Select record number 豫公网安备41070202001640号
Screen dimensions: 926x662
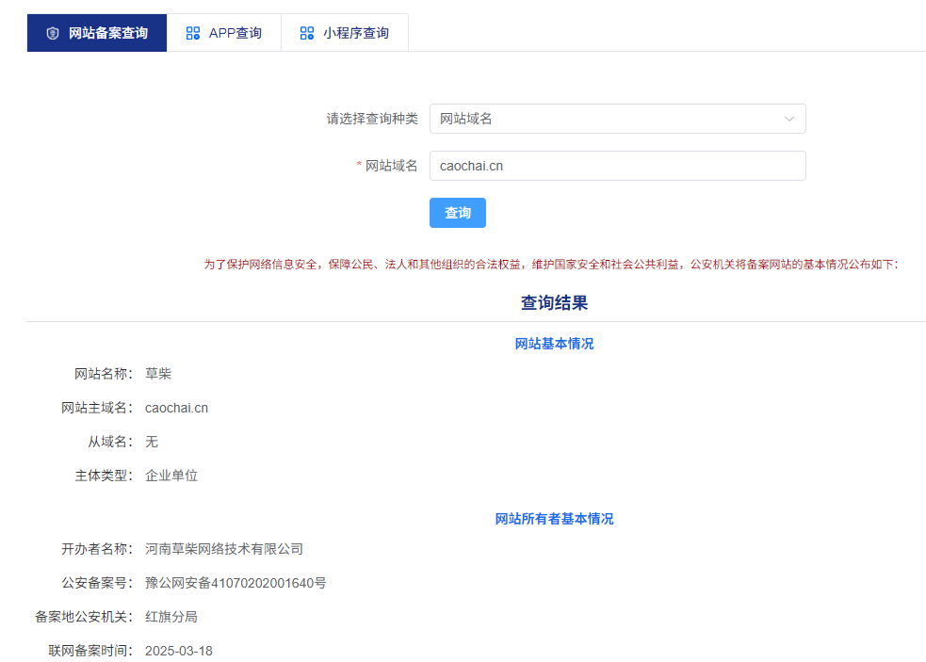click(236, 583)
